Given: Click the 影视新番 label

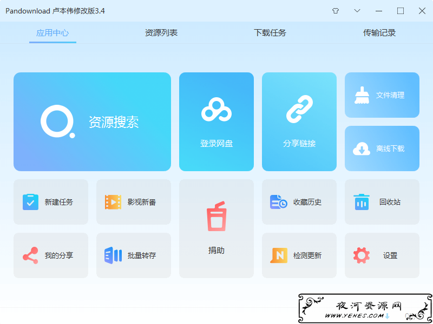Looking at the screenshot, I should point(142,202).
